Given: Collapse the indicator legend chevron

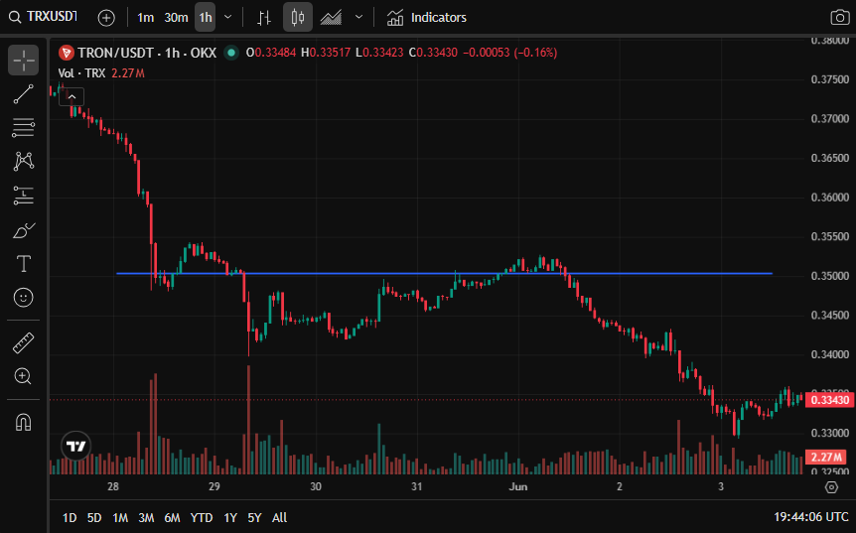Looking at the screenshot, I should point(71,96).
